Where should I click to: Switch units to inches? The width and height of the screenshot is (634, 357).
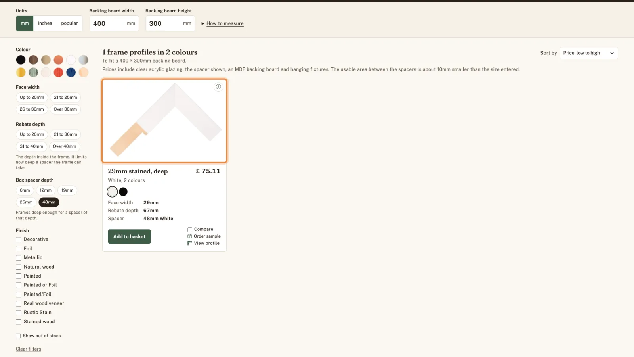[x=45, y=23]
